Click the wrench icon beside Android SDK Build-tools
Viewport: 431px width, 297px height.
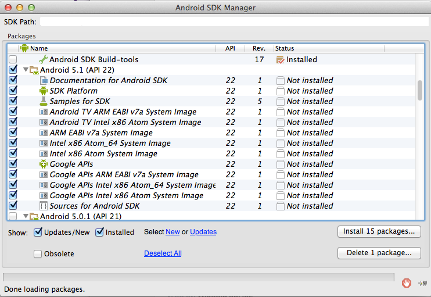(x=44, y=59)
